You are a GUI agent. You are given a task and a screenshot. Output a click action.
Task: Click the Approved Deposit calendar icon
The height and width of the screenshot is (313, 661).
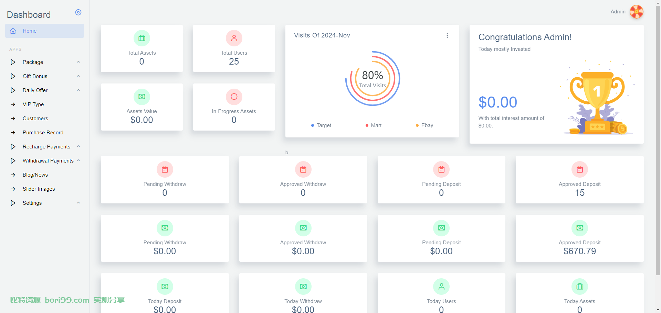pos(580,169)
